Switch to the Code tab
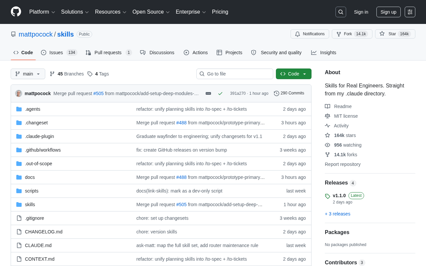The image size is (426, 266). click(23, 53)
